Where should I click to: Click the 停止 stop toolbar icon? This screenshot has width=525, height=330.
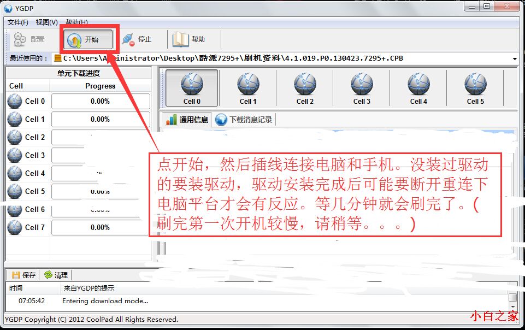point(128,39)
